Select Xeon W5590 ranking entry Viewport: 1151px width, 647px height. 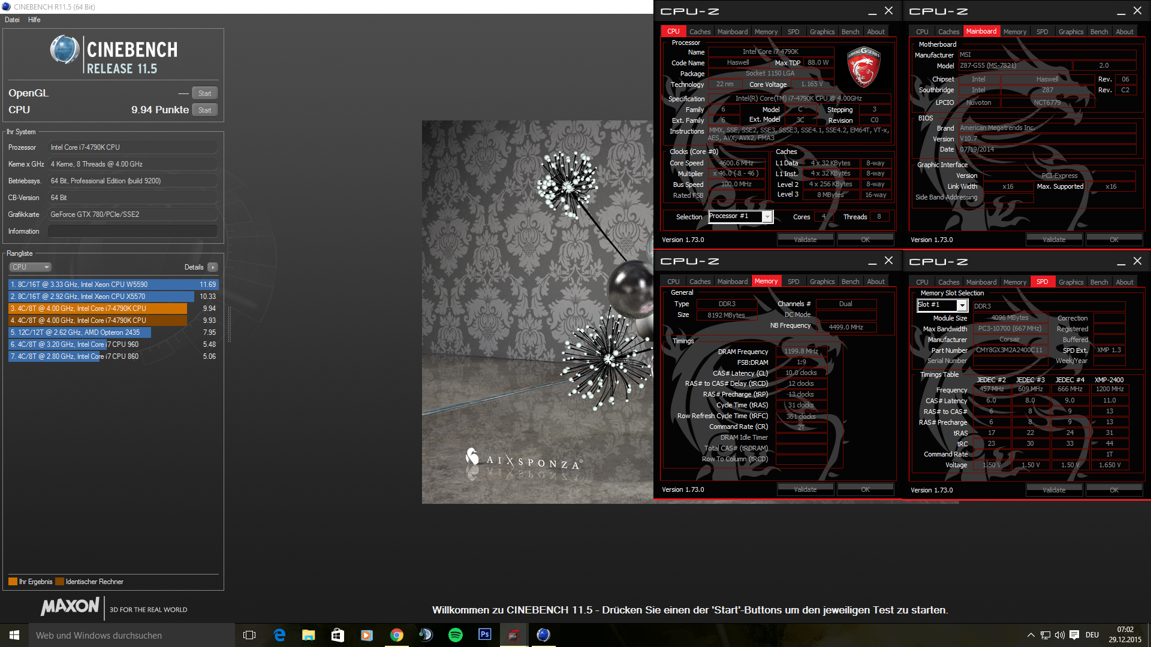pos(113,285)
